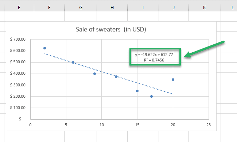Select column J header
Image resolution: width=237 pixels, height=142 pixels.
point(174,7)
